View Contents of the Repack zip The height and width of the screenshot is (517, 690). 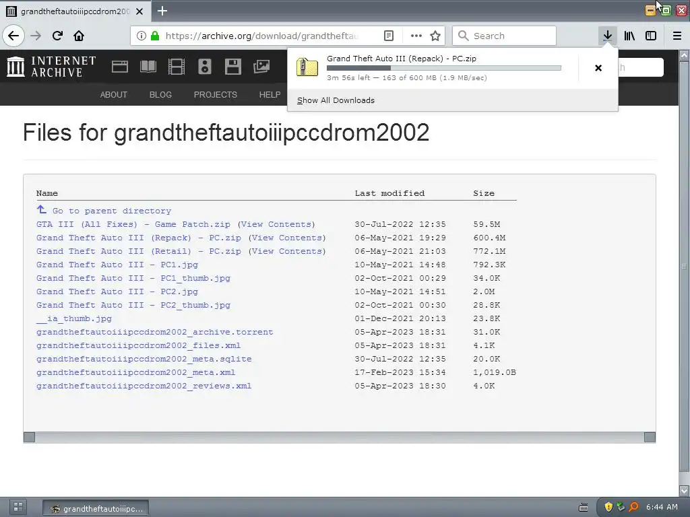[287, 238]
